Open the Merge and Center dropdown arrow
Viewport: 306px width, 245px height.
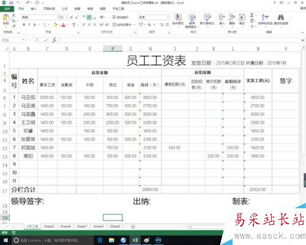coord(135,24)
